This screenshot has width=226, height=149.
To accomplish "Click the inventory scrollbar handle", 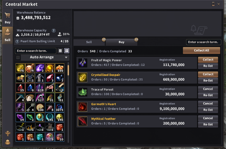I will (x=68, y=70).
